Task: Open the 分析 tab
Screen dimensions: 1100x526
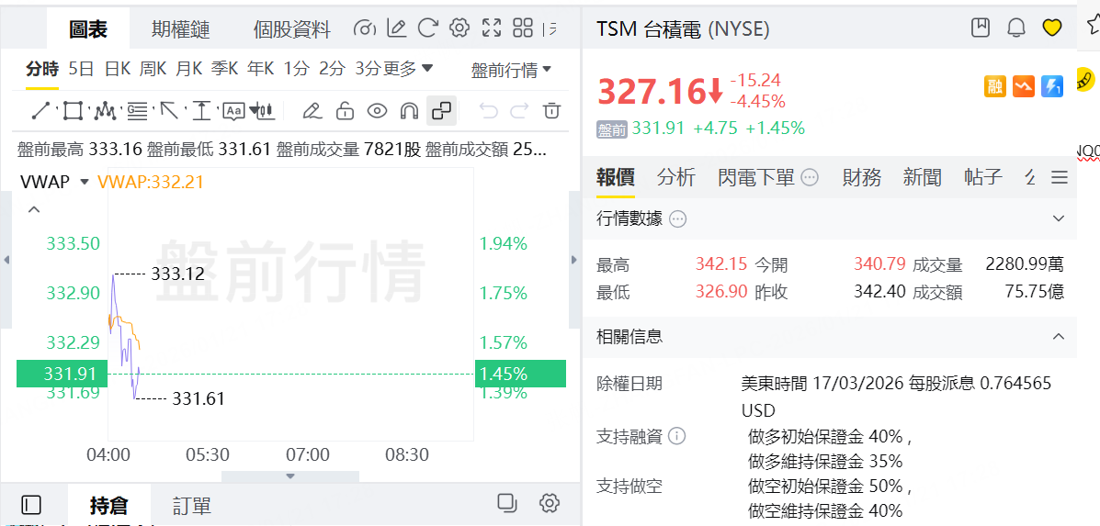Action: 676,177
